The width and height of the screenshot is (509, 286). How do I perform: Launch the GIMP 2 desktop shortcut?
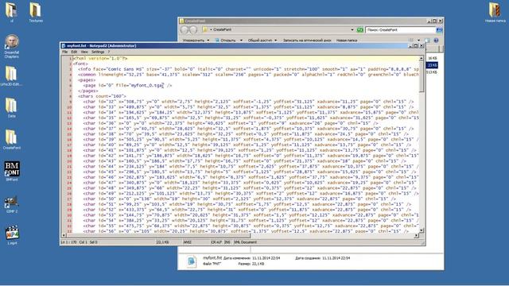(x=12, y=203)
